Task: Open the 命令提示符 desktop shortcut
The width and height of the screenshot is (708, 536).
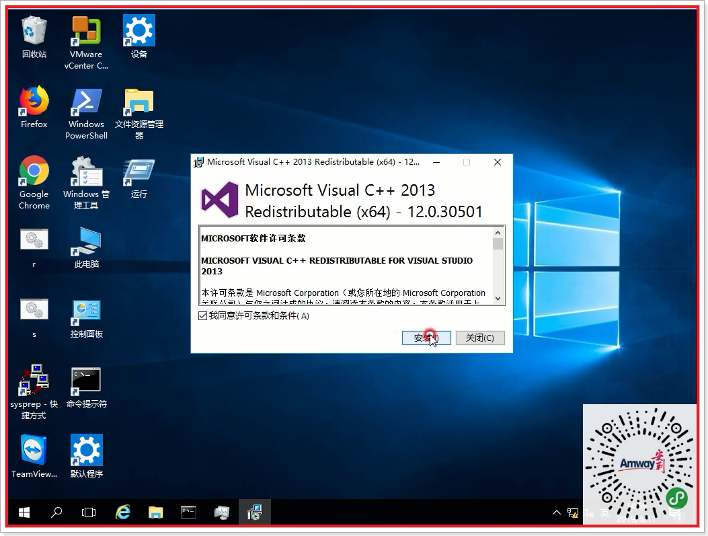Action: coord(86,388)
